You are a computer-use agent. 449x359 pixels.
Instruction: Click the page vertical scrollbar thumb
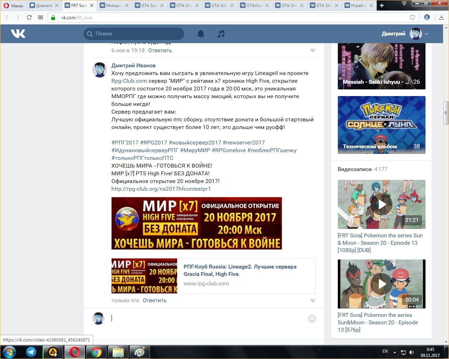(x=446, y=113)
